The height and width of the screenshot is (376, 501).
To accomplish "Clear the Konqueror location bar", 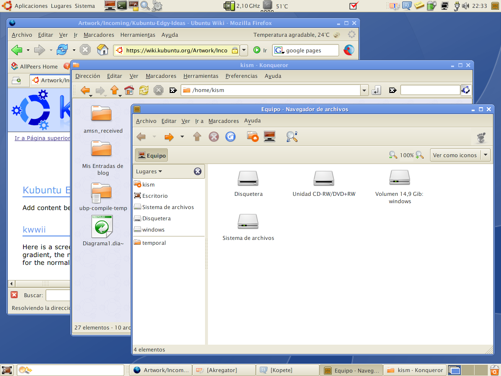I will [173, 90].
